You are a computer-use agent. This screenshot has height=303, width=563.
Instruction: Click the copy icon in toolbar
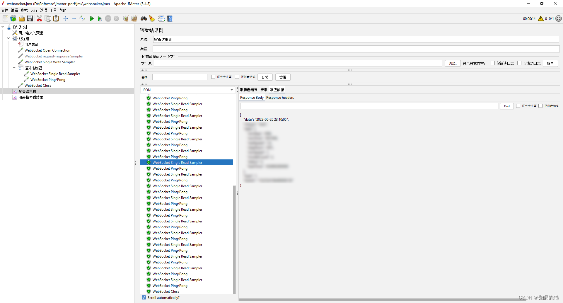pyautogui.click(x=48, y=19)
